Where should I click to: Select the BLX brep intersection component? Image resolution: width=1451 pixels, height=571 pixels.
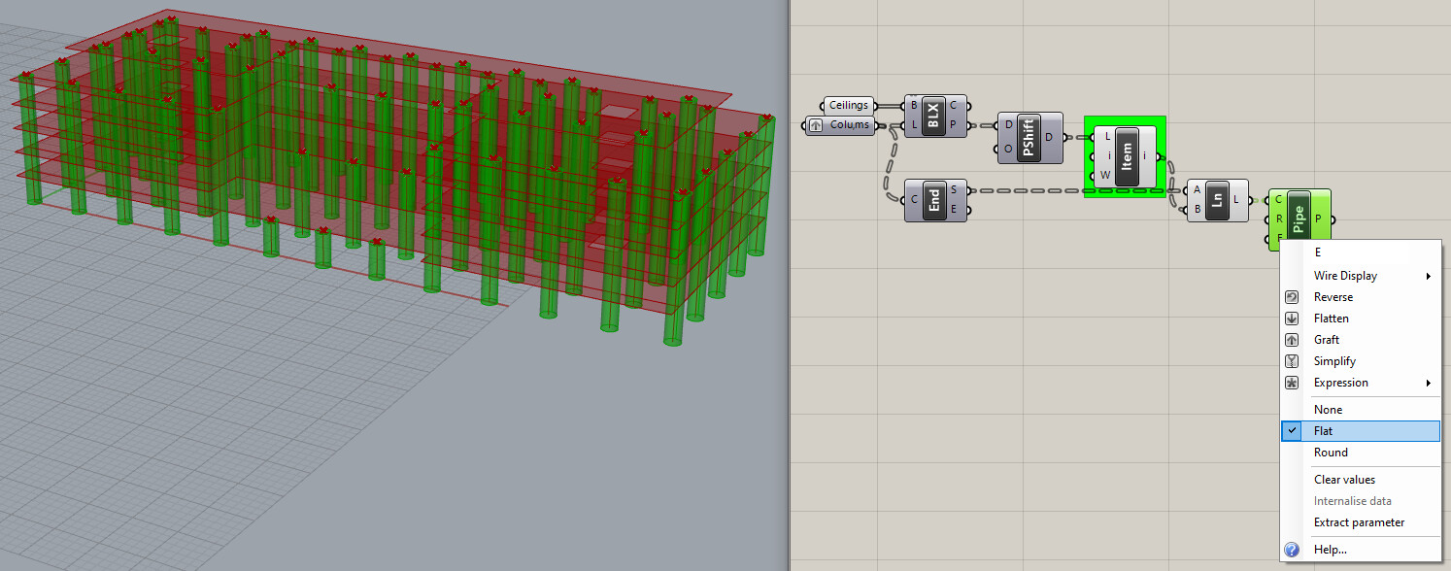[x=933, y=117]
